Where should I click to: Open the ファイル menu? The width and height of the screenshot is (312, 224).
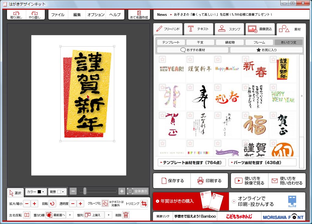tap(58, 15)
